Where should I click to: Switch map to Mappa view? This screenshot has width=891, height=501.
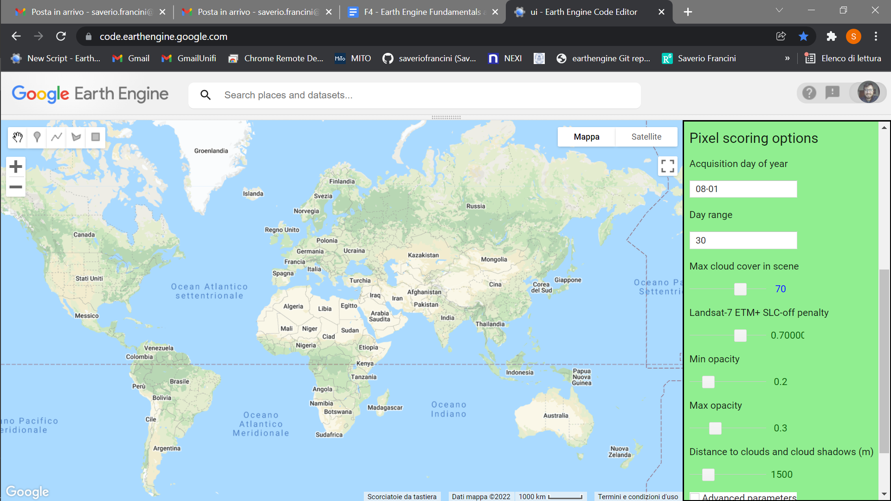pos(587,137)
